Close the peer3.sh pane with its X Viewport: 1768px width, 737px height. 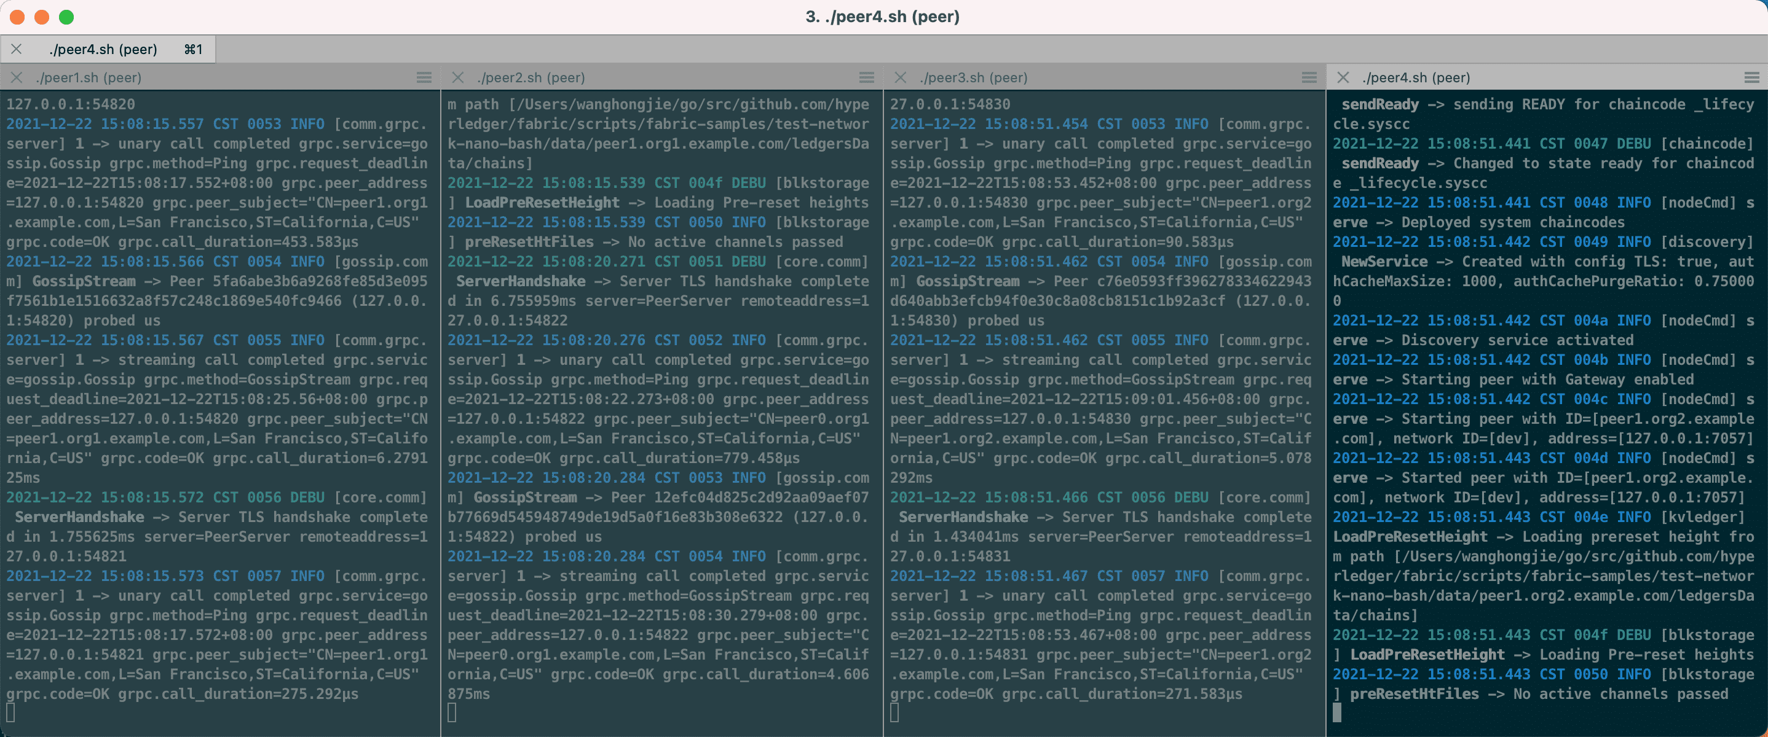[x=901, y=77]
